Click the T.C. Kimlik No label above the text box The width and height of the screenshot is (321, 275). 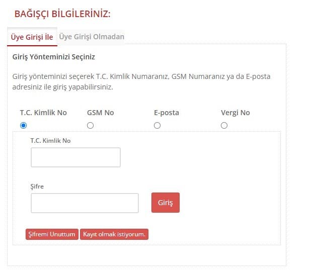coord(51,141)
